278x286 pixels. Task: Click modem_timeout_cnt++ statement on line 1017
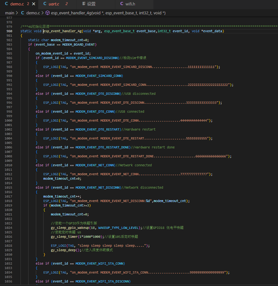[62, 197]
